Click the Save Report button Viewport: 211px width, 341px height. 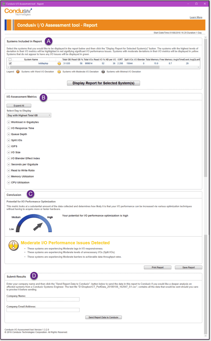pyautogui.click(x=188, y=268)
